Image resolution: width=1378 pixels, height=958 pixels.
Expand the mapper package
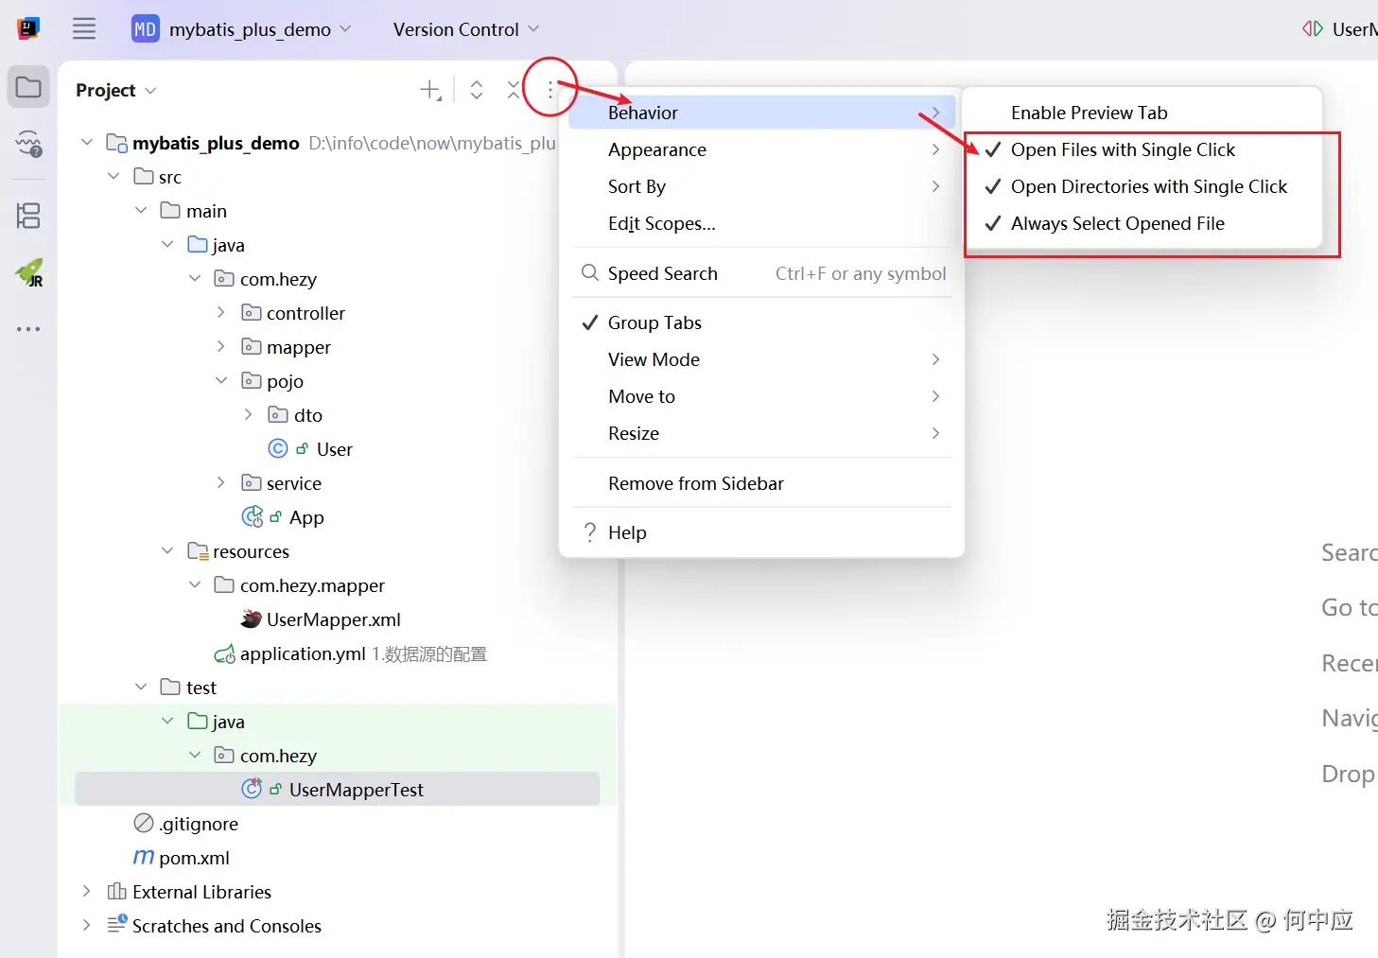tap(221, 346)
